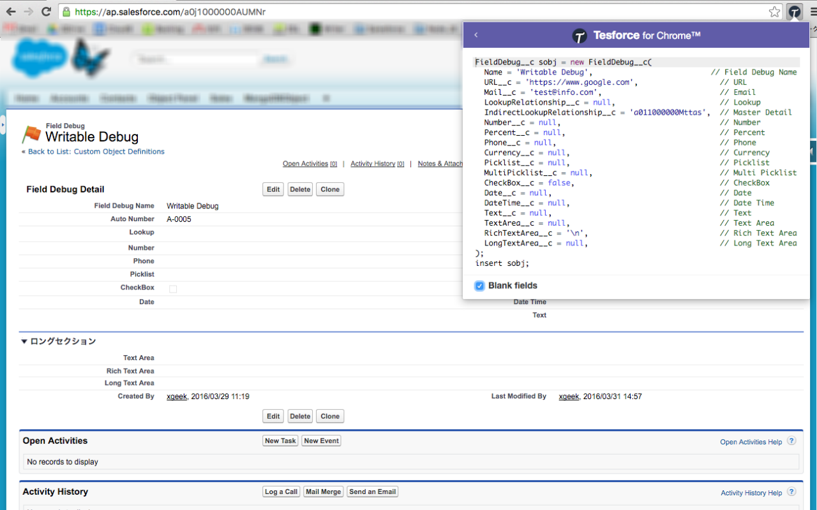Click the Mail Merge button
Viewport: 817px width, 510px height.
pyautogui.click(x=324, y=492)
